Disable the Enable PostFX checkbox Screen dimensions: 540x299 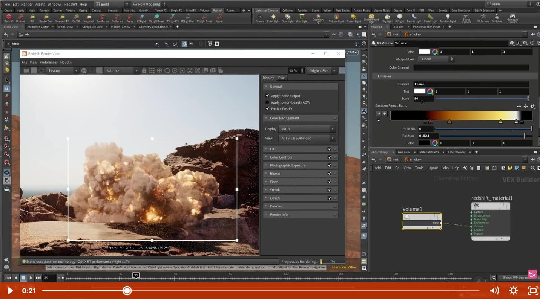267,109
